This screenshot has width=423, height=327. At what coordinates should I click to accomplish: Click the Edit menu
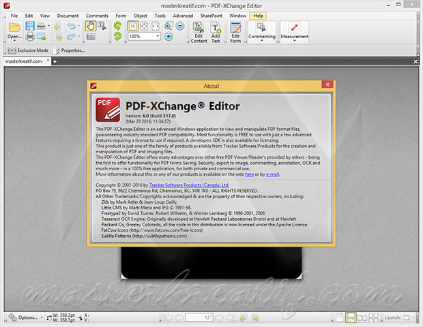[x=29, y=16]
